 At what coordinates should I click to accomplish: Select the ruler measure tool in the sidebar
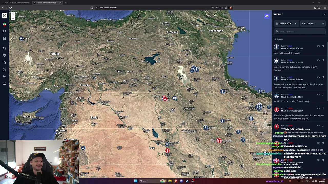coord(4,62)
